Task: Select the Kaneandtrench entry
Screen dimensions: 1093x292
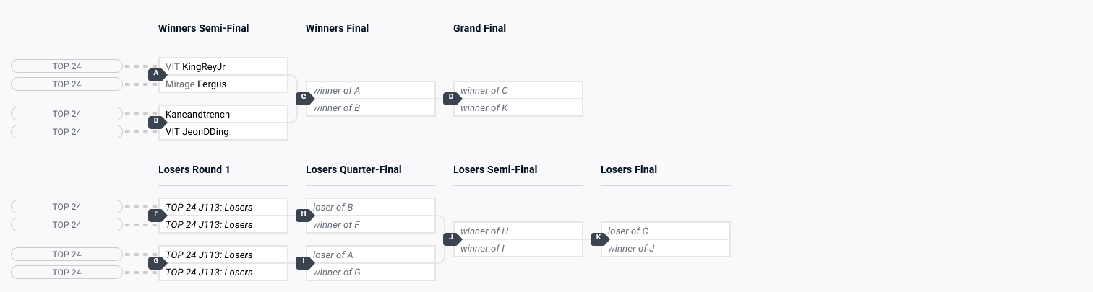Action: (223, 115)
